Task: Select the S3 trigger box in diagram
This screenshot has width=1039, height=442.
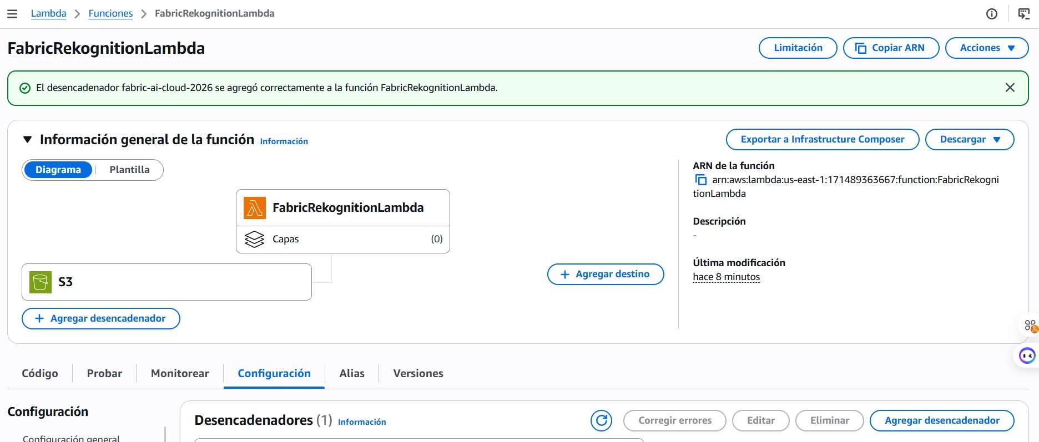Action: [167, 282]
